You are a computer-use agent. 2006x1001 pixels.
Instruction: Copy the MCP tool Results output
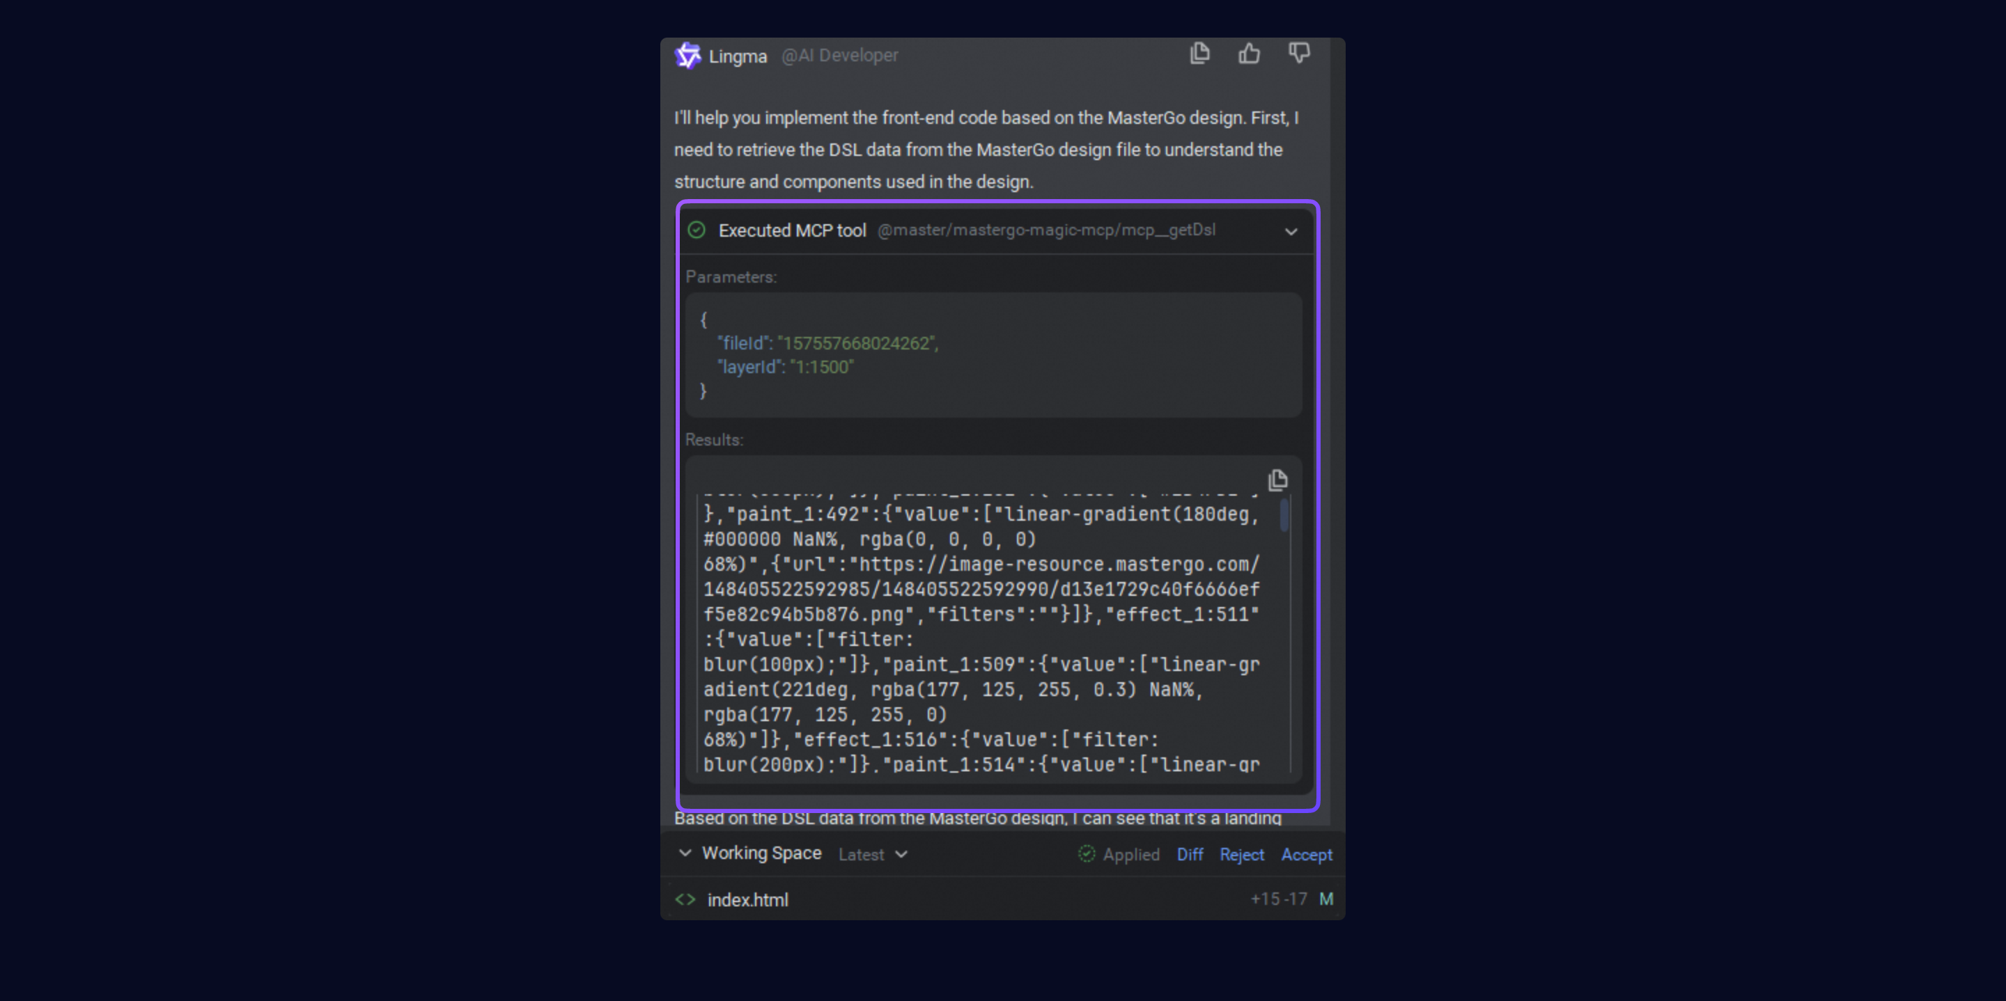click(x=1277, y=480)
